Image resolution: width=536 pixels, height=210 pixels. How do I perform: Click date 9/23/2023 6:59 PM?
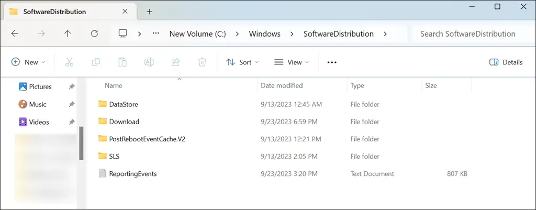coord(289,121)
